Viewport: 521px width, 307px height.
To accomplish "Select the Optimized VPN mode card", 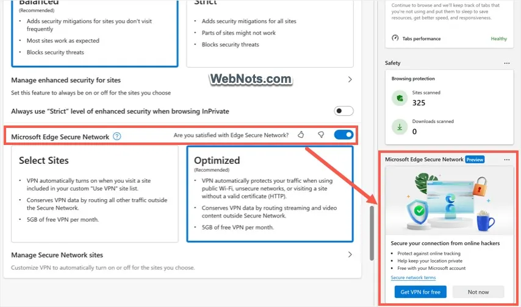I will pos(270,194).
